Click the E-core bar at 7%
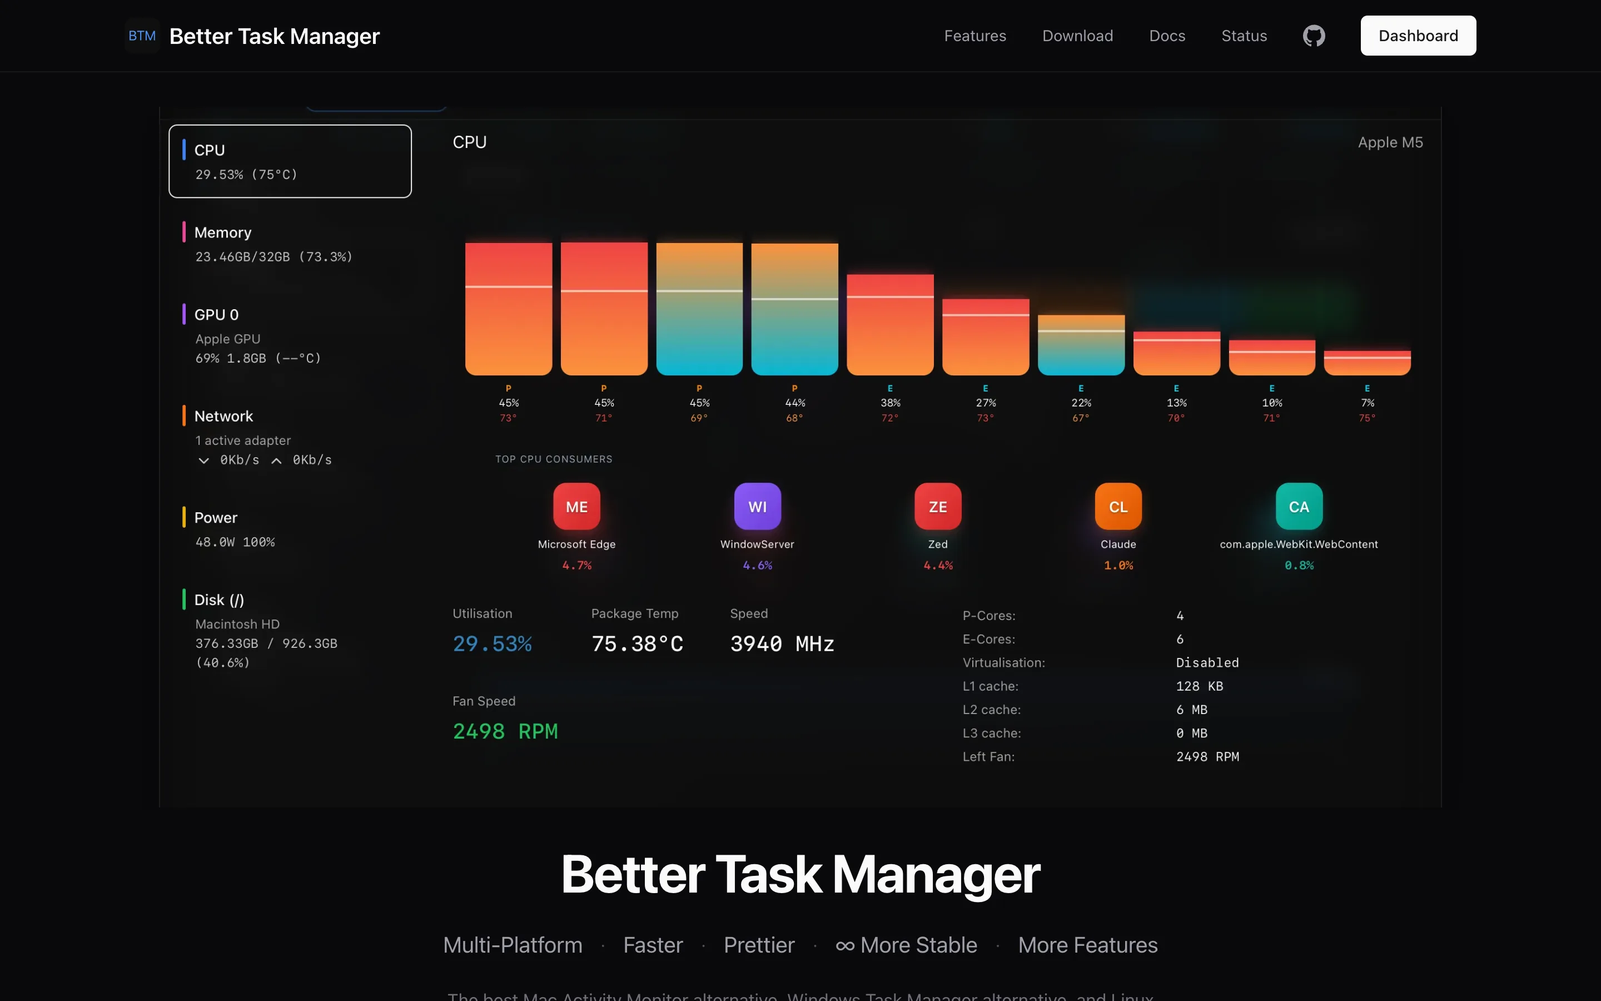This screenshot has height=1001, width=1601. pyautogui.click(x=1367, y=363)
